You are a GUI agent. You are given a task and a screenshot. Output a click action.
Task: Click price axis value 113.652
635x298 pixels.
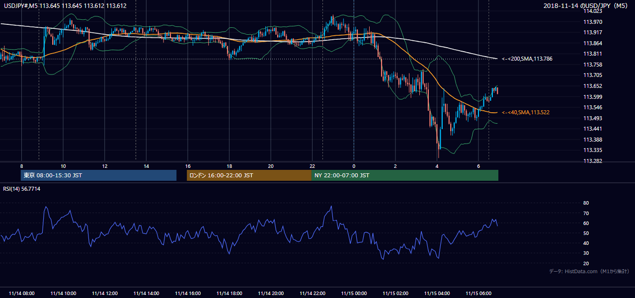click(x=593, y=86)
